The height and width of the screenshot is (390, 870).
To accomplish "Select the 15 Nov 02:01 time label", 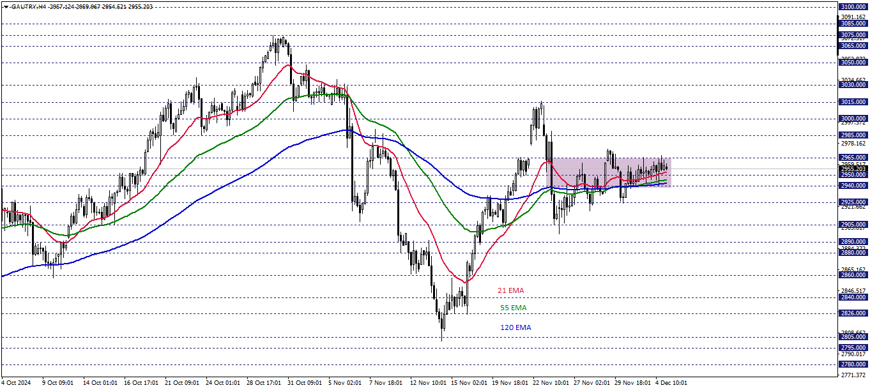I will 468,383.
